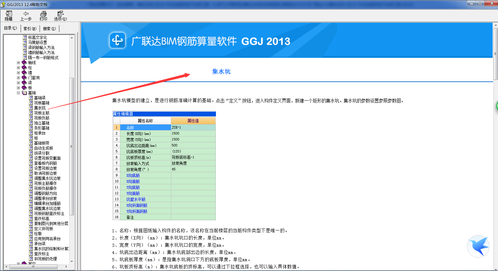Click the X向斜面钢筋 property link

coord(137,205)
